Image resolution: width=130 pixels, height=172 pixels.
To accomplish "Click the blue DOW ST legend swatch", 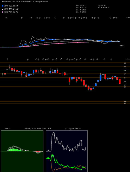I will [3, 6].
